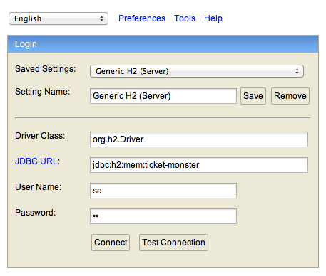Open the Preferences link
326x276 pixels.
(142, 18)
